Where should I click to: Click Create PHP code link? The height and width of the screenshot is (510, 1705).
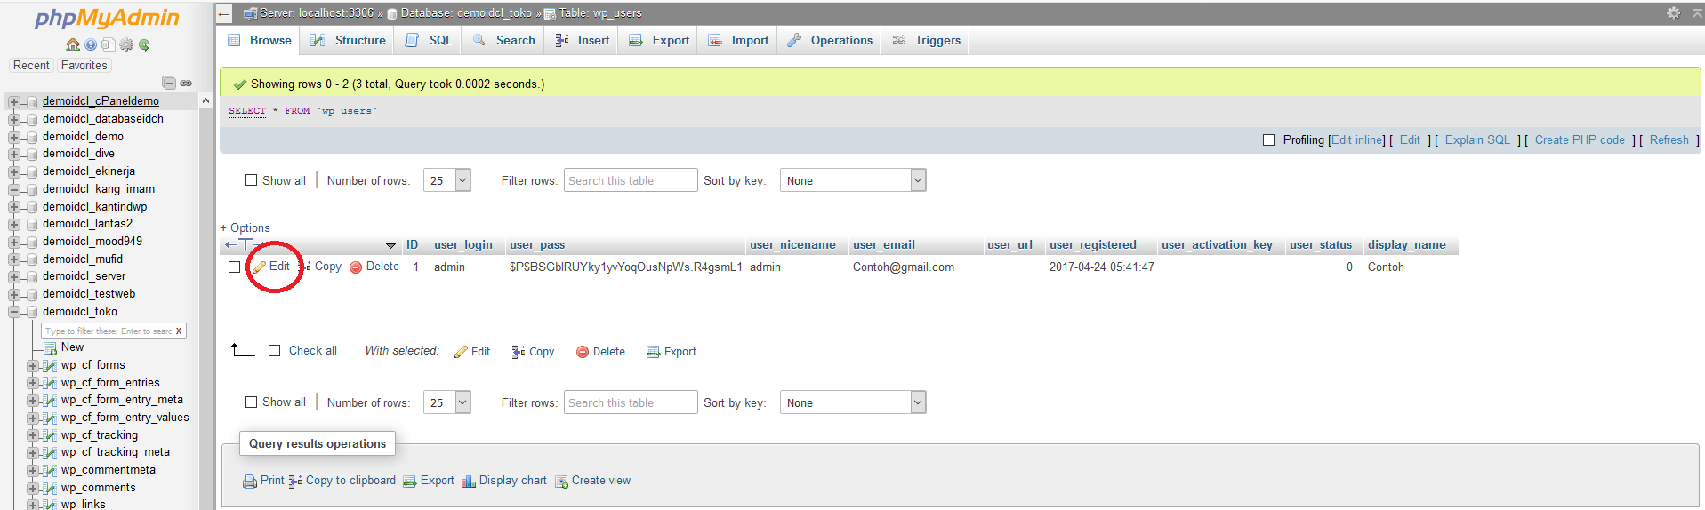pyautogui.click(x=1580, y=140)
